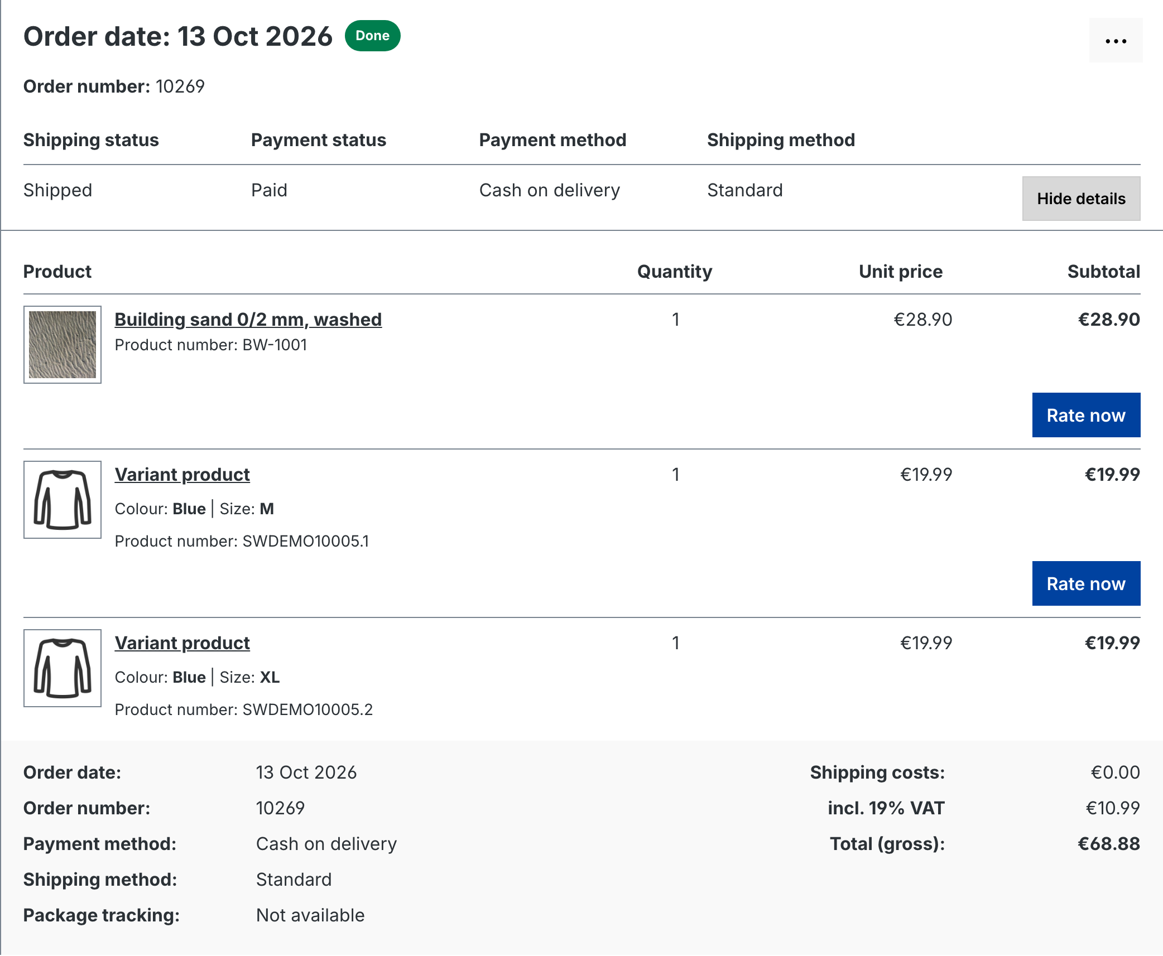The height and width of the screenshot is (956, 1163).
Task: Click Rate now for Building sand
Action: click(1086, 415)
